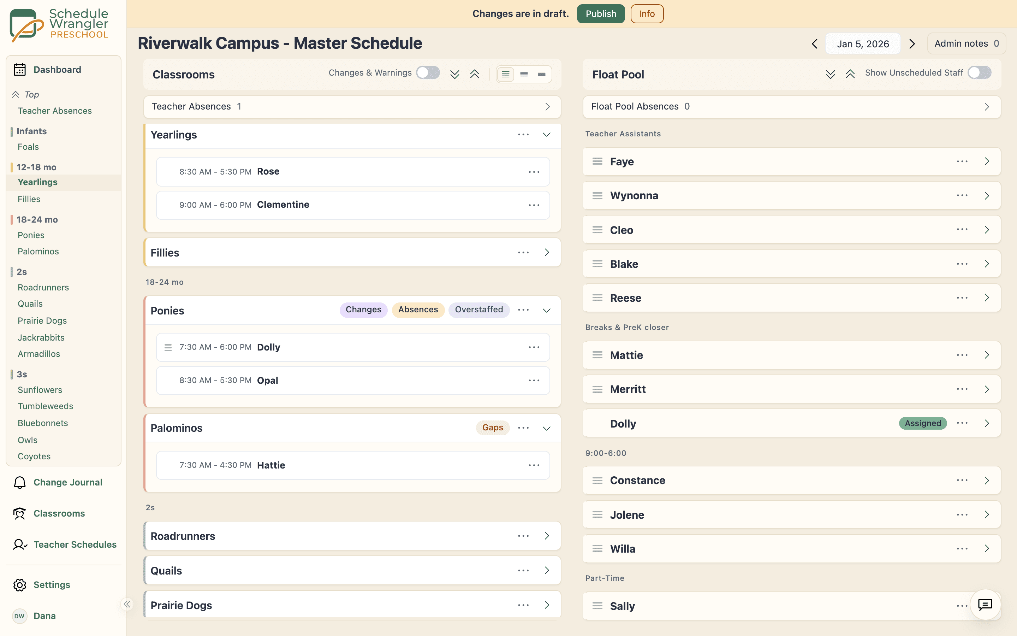The height and width of the screenshot is (636, 1017).
Task: Click the Changes badge on Ponies
Action: tap(363, 310)
